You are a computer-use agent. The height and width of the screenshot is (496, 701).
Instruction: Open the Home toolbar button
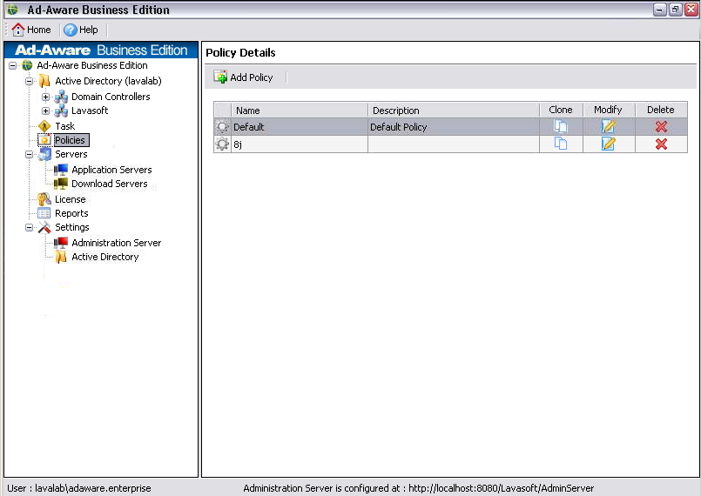pyautogui.click(x=30, y=30)
